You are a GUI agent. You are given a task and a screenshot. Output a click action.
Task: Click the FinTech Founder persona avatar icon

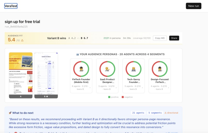click(81, 69)
